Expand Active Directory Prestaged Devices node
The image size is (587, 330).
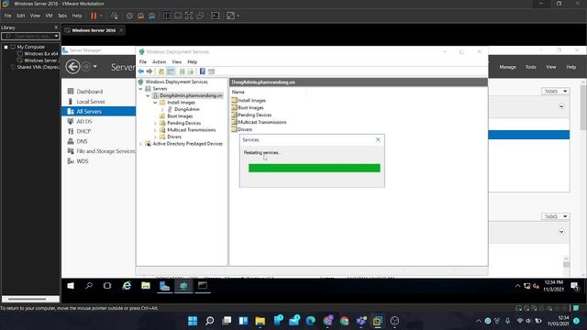(x=140, y=144)
